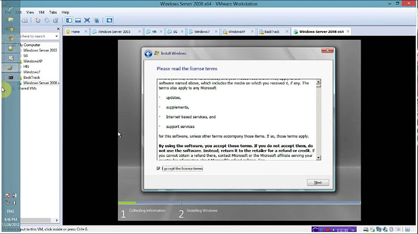The image size is (418, 234).
Task: Click the hard disk status bar icon
Action: (x=366, y=229)
